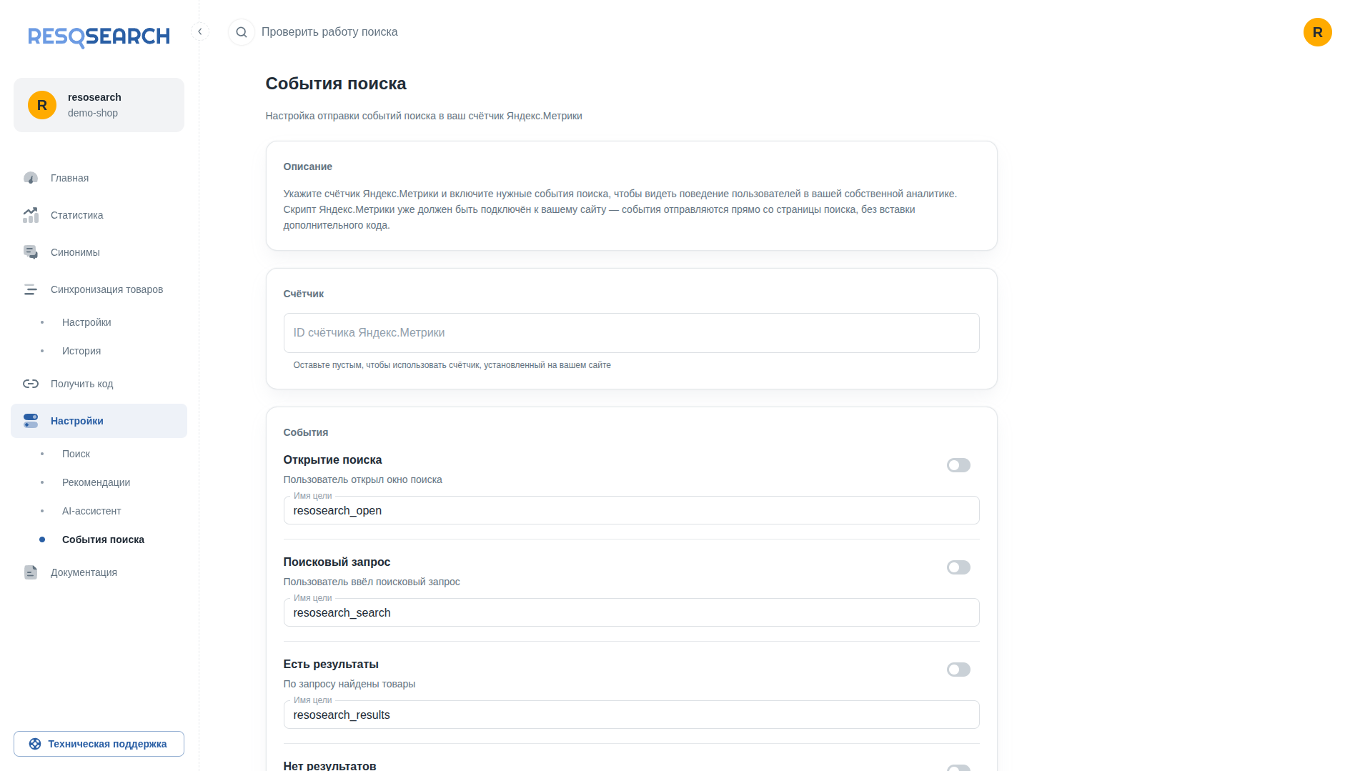Click the counter hint text below the field
The image size is (1360, 771).
tap(452, 365)
